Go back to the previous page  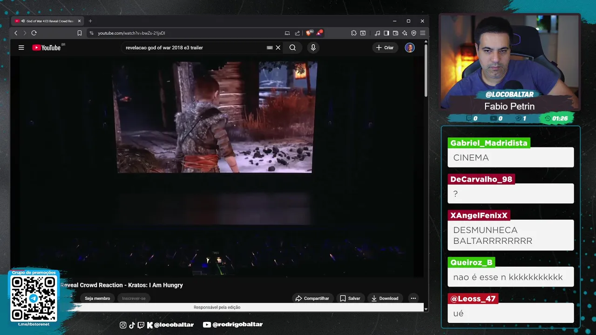(16, 33)
